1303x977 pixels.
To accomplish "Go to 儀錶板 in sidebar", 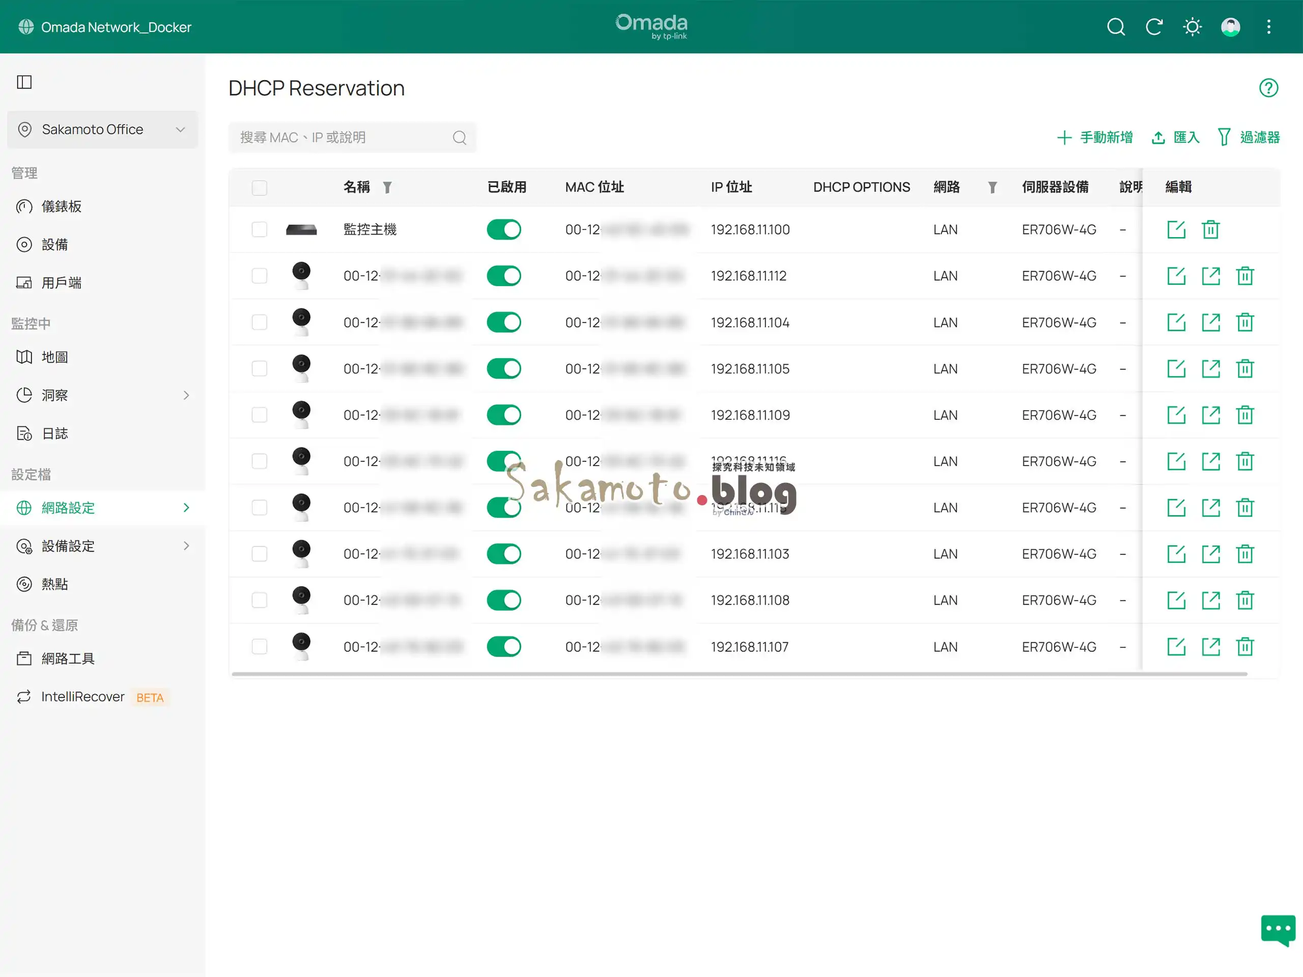I will tap(61, 207).
